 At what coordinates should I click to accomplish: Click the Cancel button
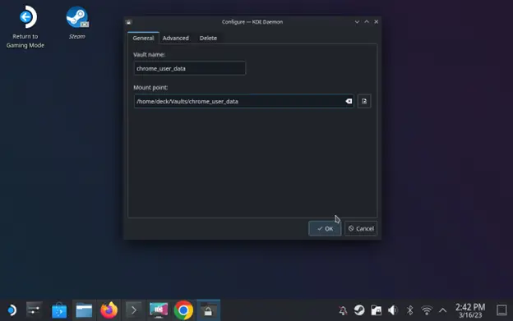pyautogui.click(x=361, y=228)
